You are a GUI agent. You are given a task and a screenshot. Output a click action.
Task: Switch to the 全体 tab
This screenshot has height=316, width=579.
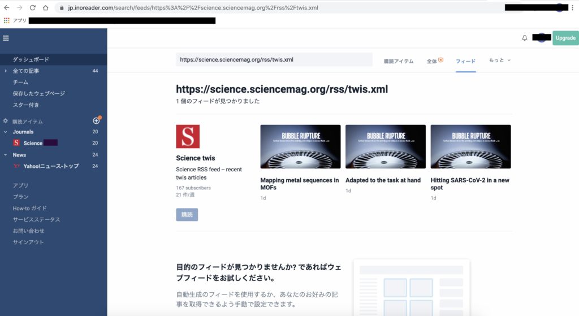pyautogui.click(x=435, y=61)
